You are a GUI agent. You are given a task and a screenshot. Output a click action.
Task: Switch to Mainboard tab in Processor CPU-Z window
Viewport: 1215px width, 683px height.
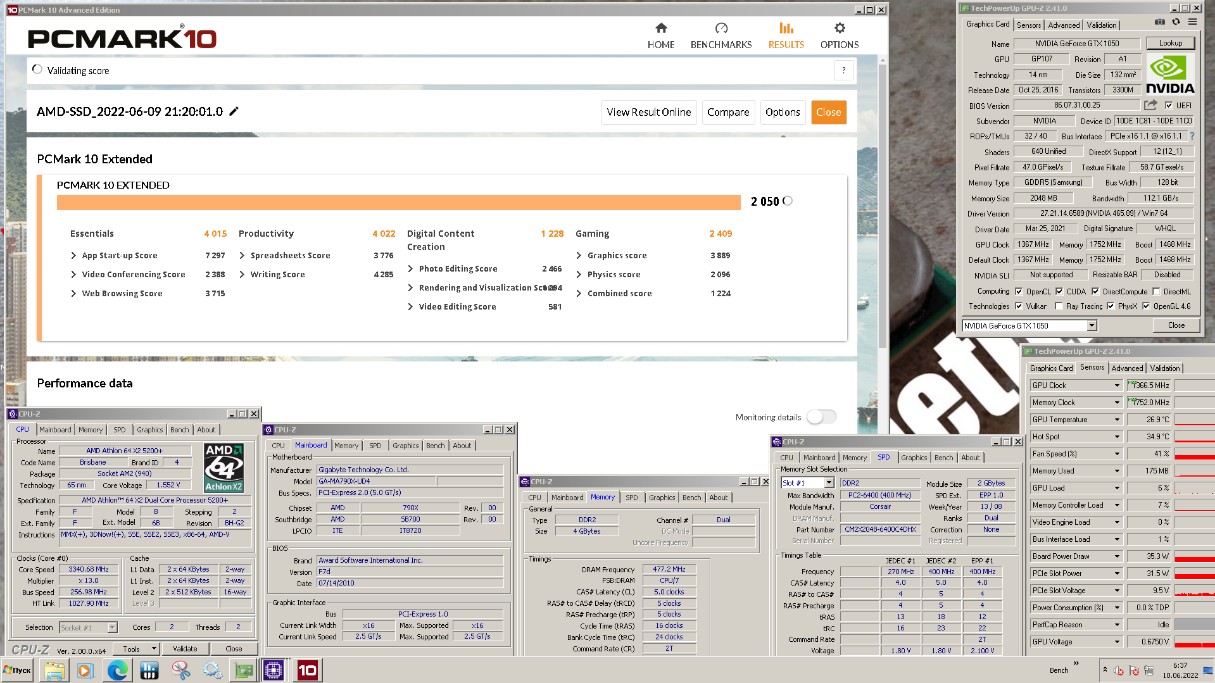(x=55, y=429)
